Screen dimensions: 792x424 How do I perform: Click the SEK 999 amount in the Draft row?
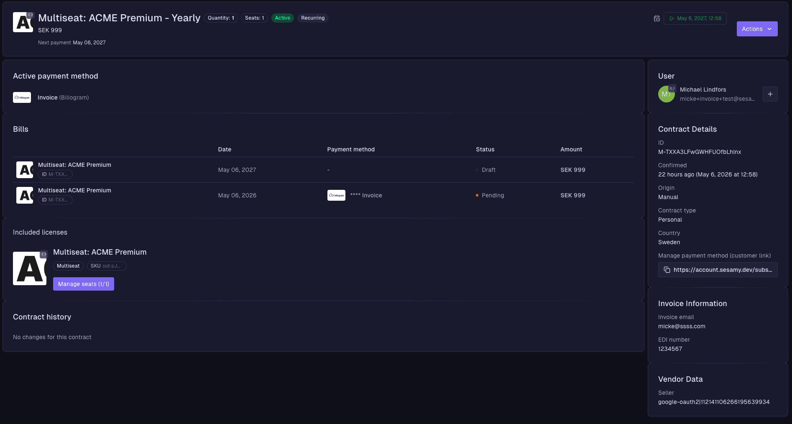(x=573, y=170)
